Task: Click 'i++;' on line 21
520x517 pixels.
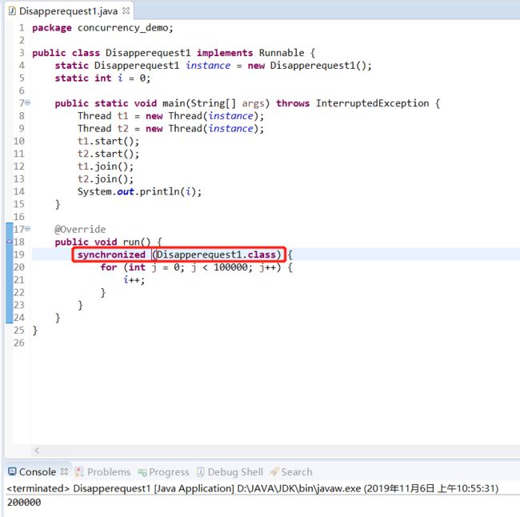Action: coord(134,280)
